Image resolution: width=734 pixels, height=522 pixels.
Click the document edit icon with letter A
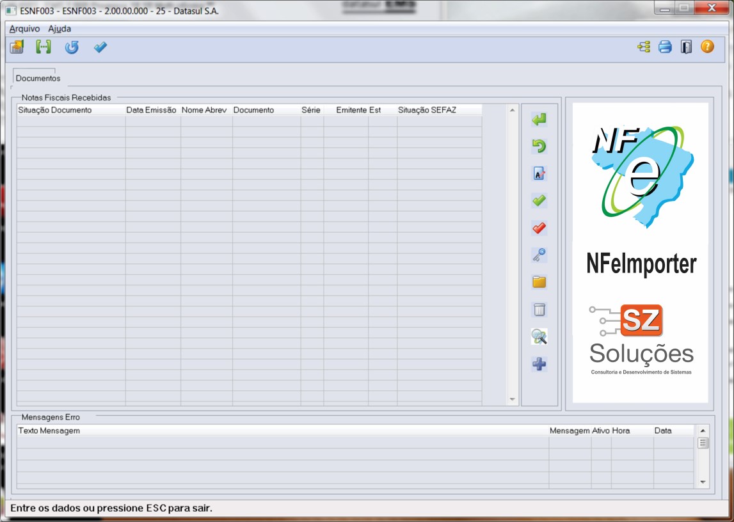539,173
